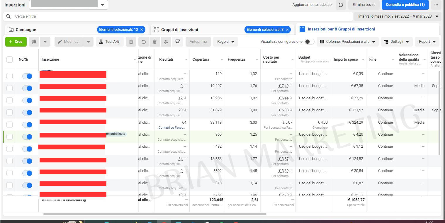Switch to the Campagne tab
This screenshot has width=445, height=223.
[26, 30]
